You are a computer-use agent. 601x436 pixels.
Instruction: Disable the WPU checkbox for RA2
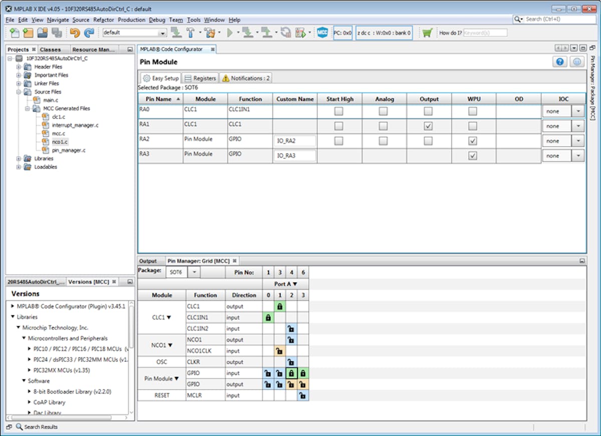click(472, 141)
